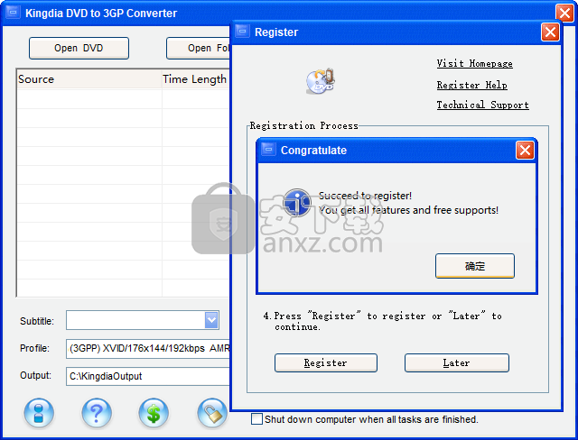Viewport: 578px width, 440px height.
Task: Close the Congratulate dialog
Action: click(525, 150)
